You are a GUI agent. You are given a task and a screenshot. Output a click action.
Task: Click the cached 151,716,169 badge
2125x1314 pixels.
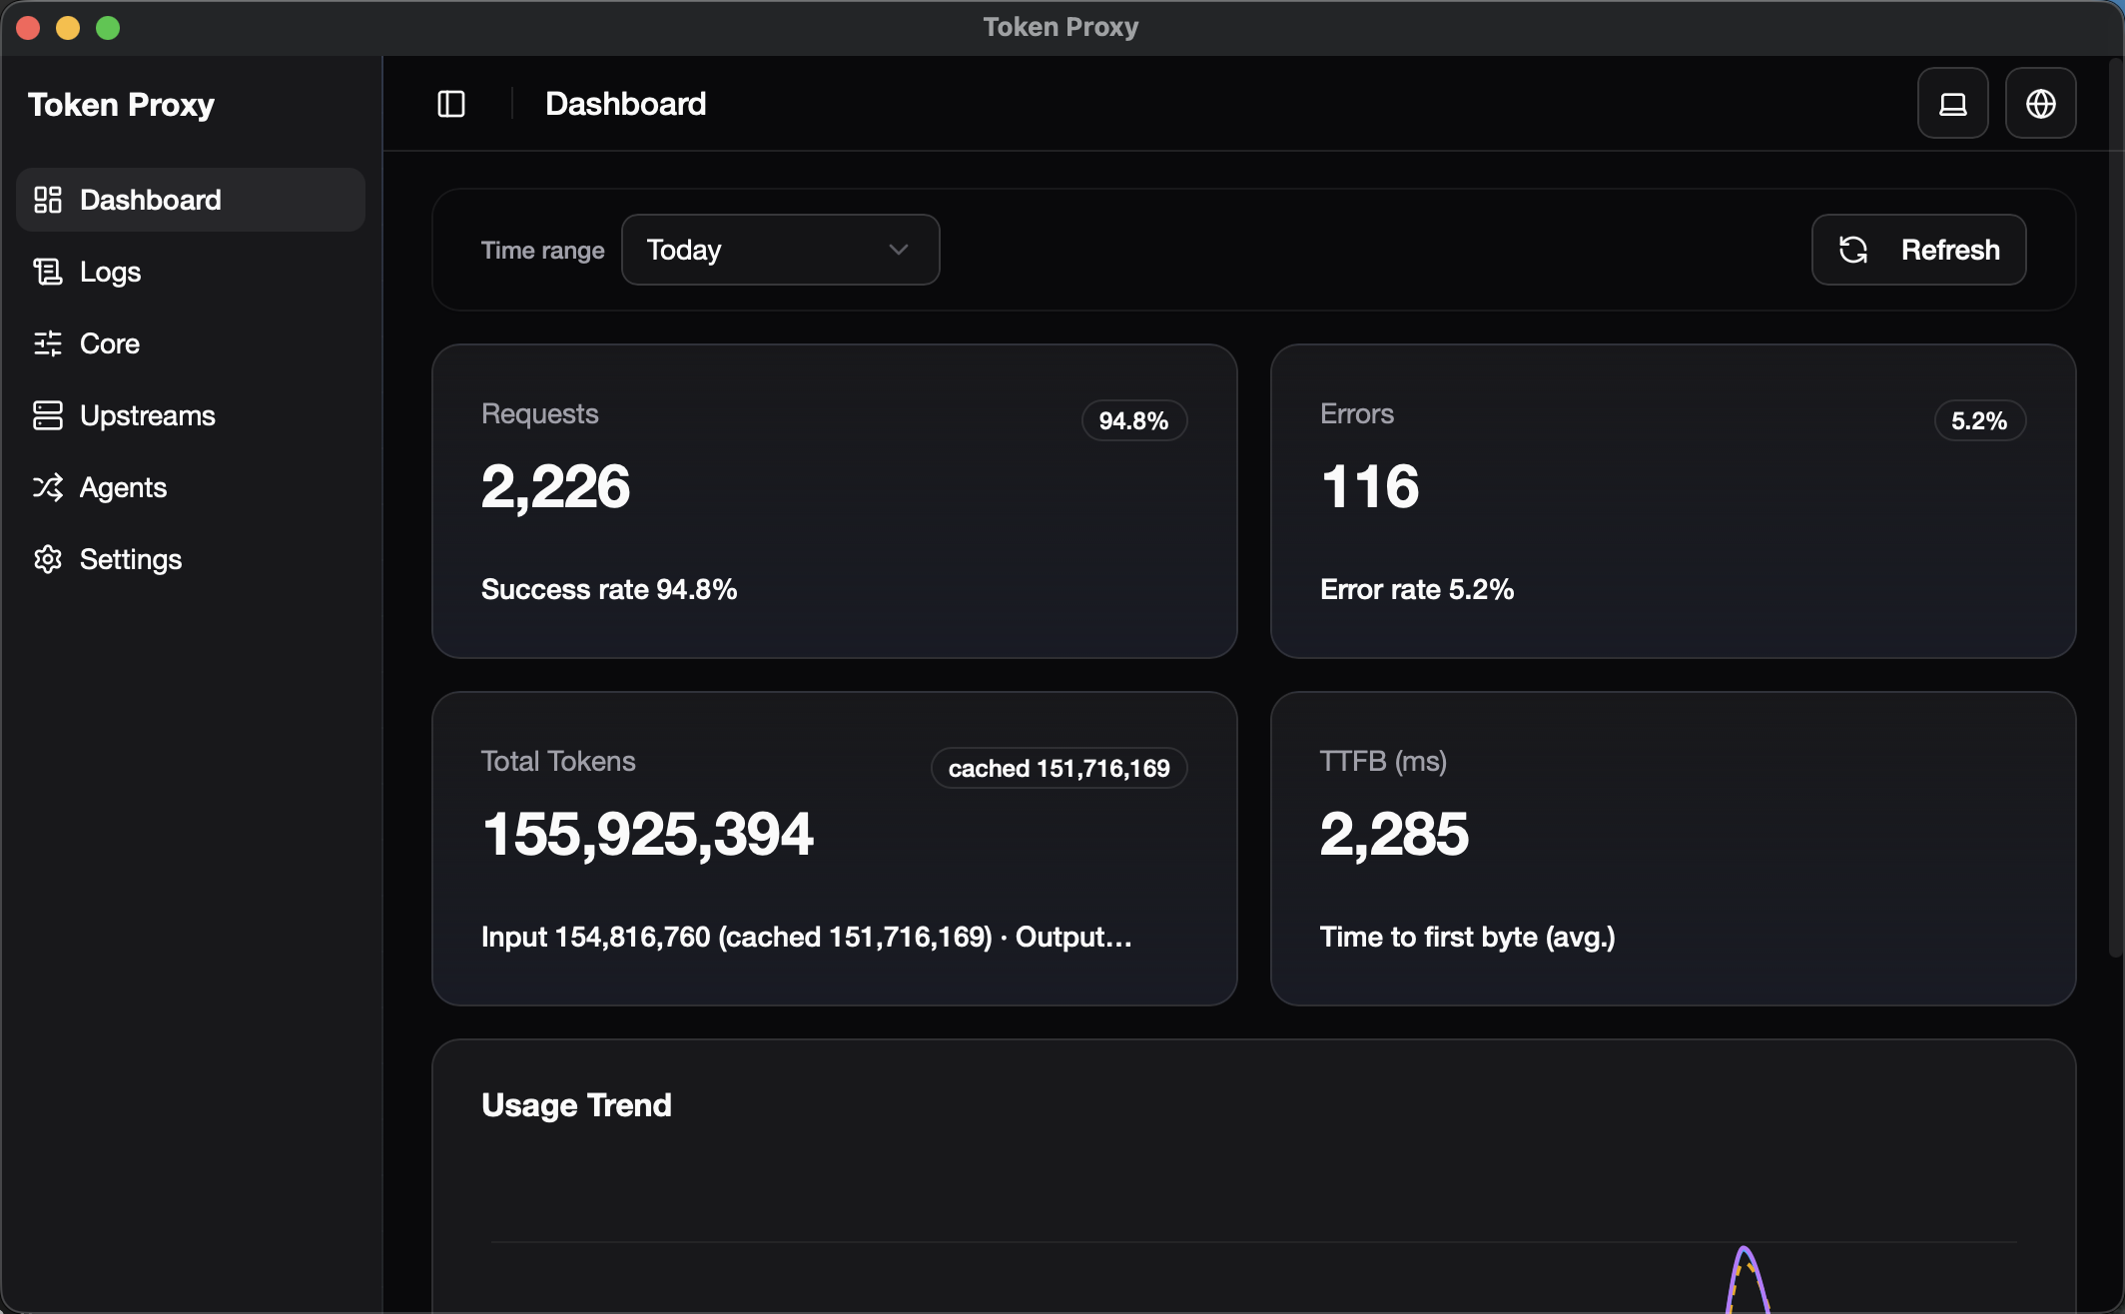(x=1059, y=767)
